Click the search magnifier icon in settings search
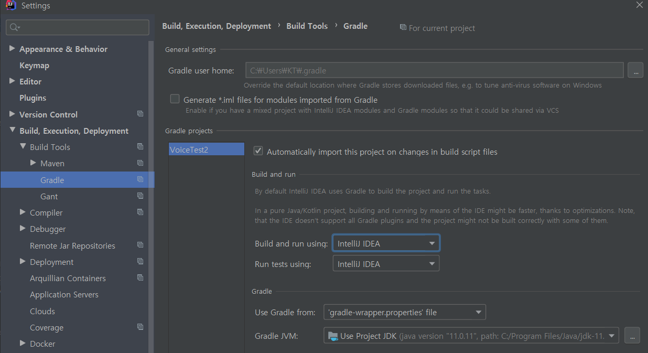Screen dimensions: 648x353 pyautogui.click(x=15, y=27)
